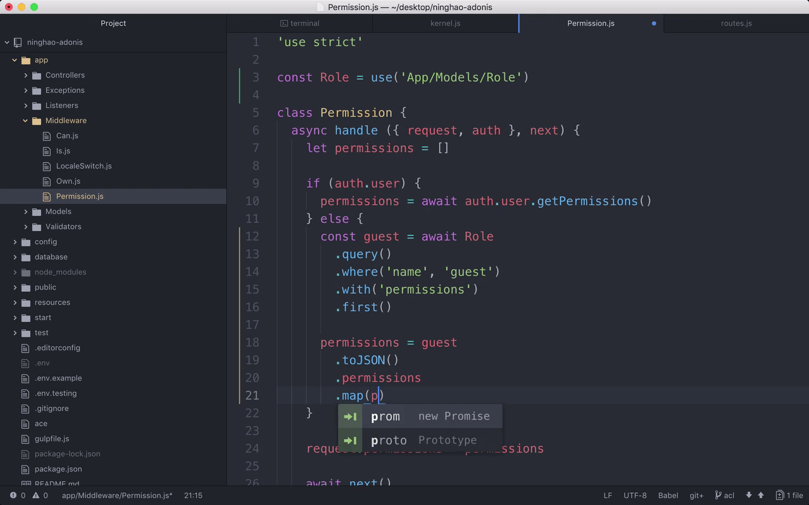
Task: Click the UTF-8 encoding selector
Action: pyautogui.click(x=635, y=496)
